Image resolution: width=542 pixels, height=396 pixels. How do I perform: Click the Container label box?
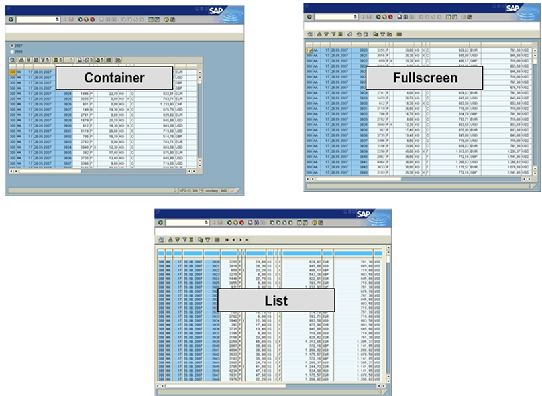click(x=114, y=78)
